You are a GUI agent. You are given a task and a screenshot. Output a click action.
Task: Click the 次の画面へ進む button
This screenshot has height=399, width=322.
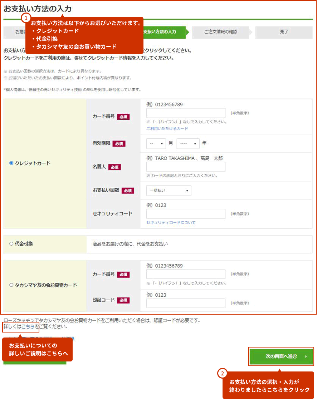(x=281, y=356)
